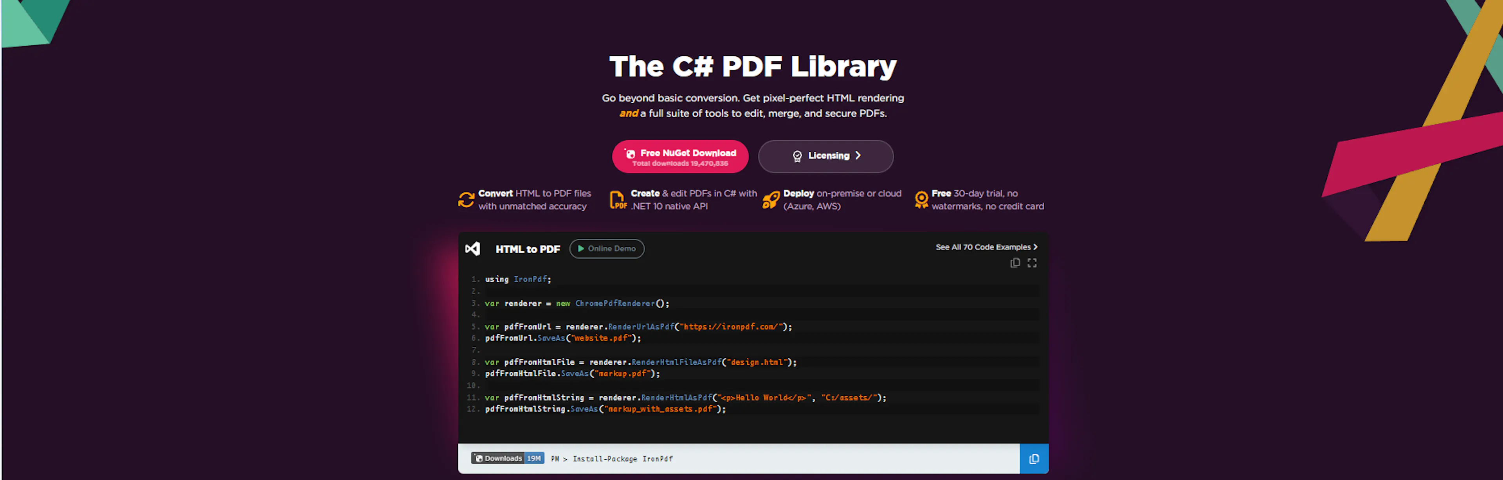Click code line containing RenderHtmlFileAsPdf
1503x480 pixels.
641,362
